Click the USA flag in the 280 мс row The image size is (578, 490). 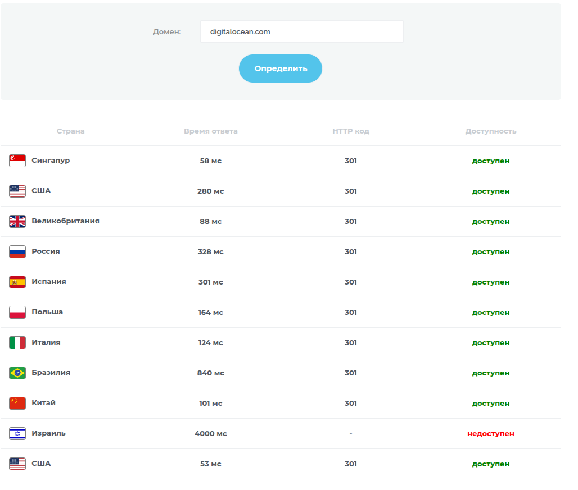click(x=17, y=191)
